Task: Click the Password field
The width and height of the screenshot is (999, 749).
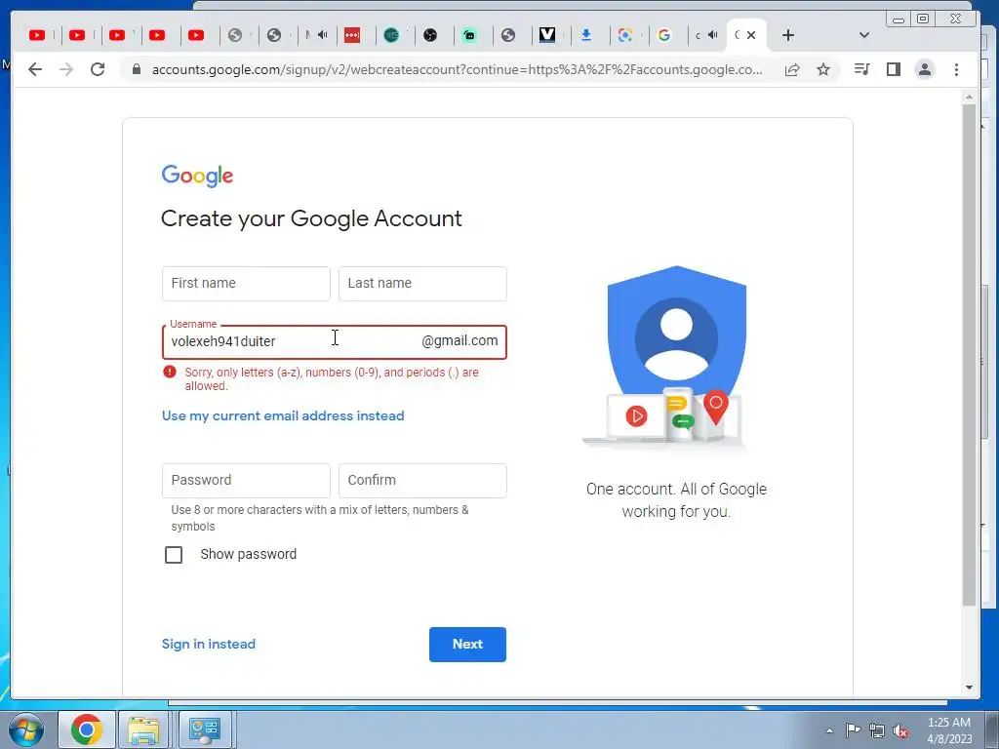Action: coord(246,480)
